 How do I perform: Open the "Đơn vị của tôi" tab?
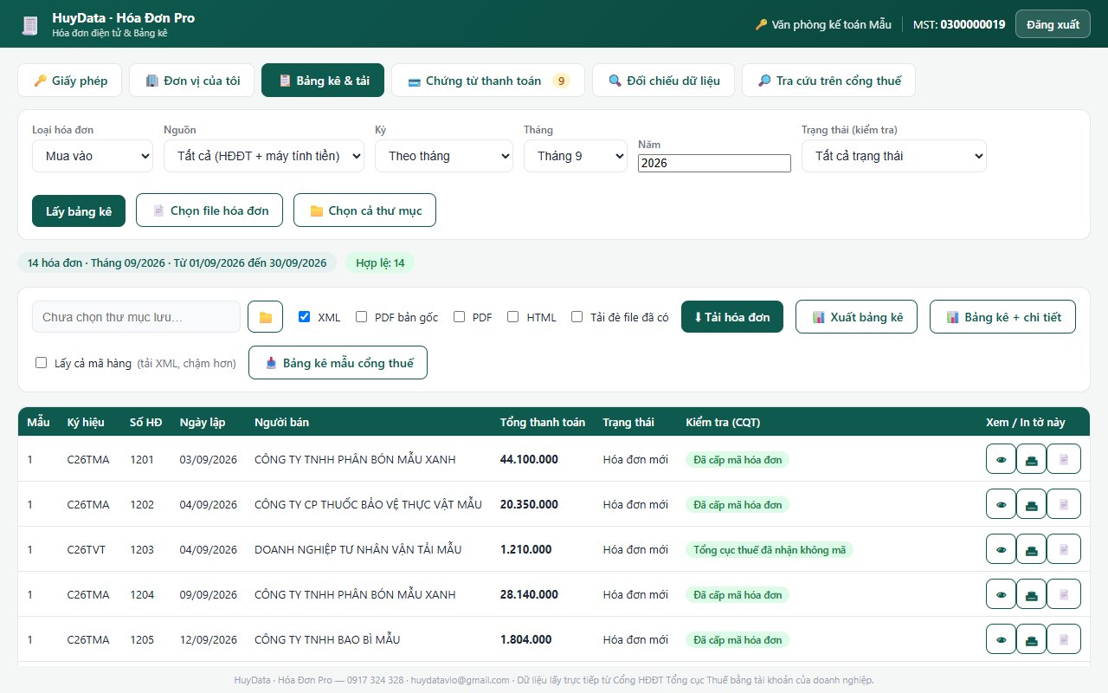191,81
